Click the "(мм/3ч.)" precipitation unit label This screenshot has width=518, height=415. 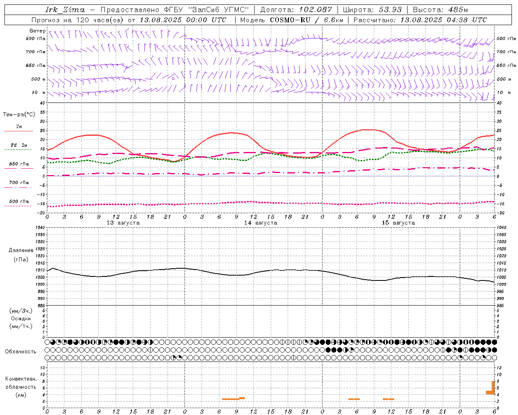coord(21,311)
